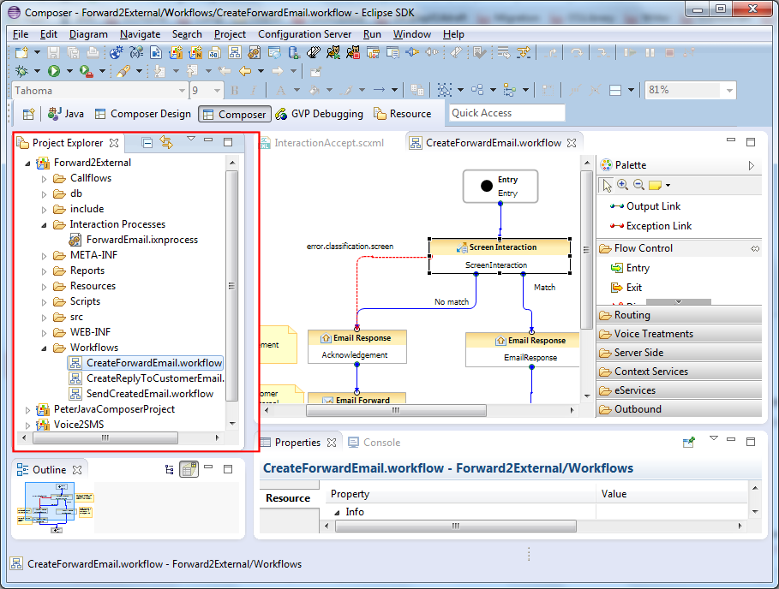
Task: Expand the Callflows folder
Action: 45,179
